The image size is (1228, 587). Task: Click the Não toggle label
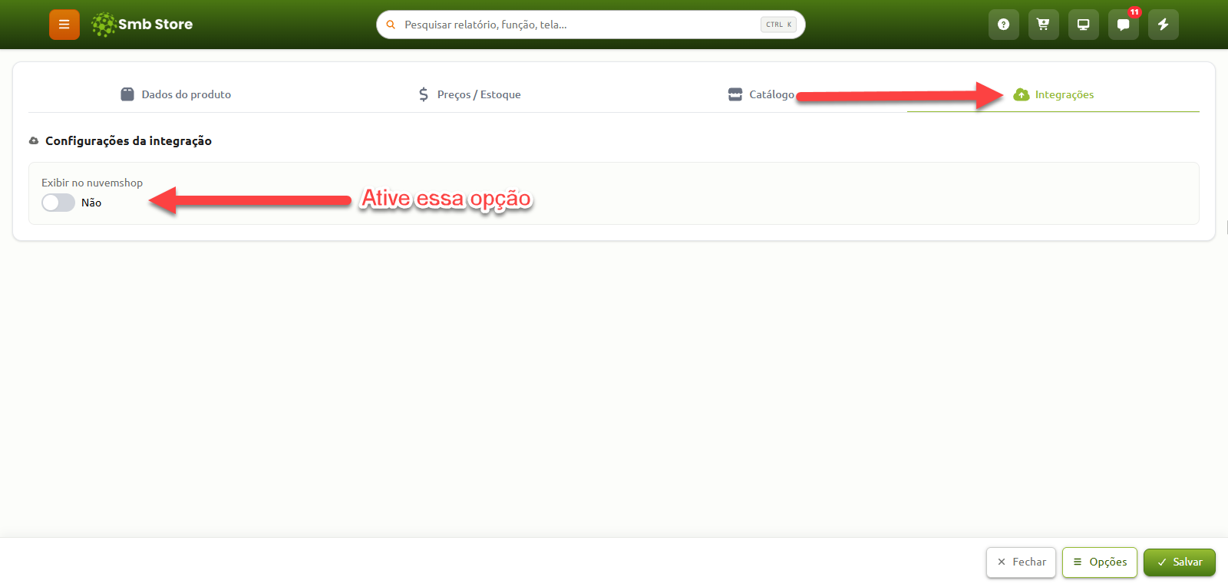91,203
